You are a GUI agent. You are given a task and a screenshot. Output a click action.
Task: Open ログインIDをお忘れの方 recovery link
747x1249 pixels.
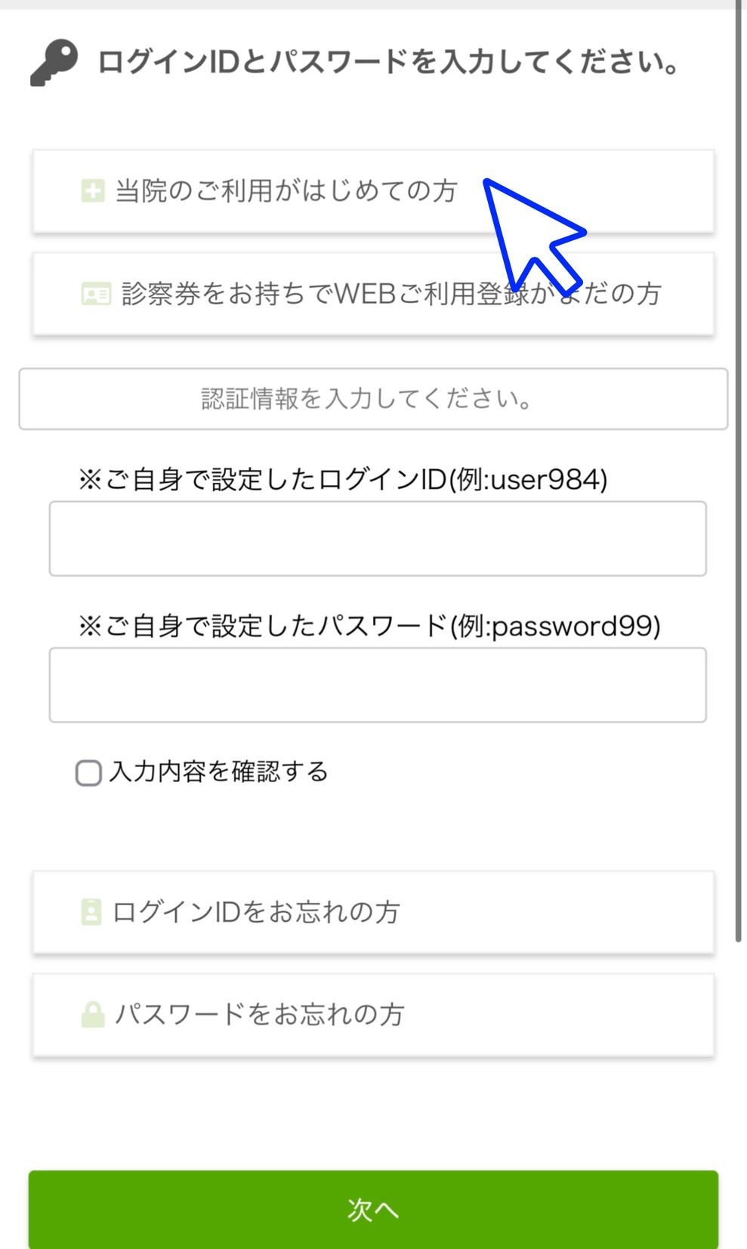point(373,912)
